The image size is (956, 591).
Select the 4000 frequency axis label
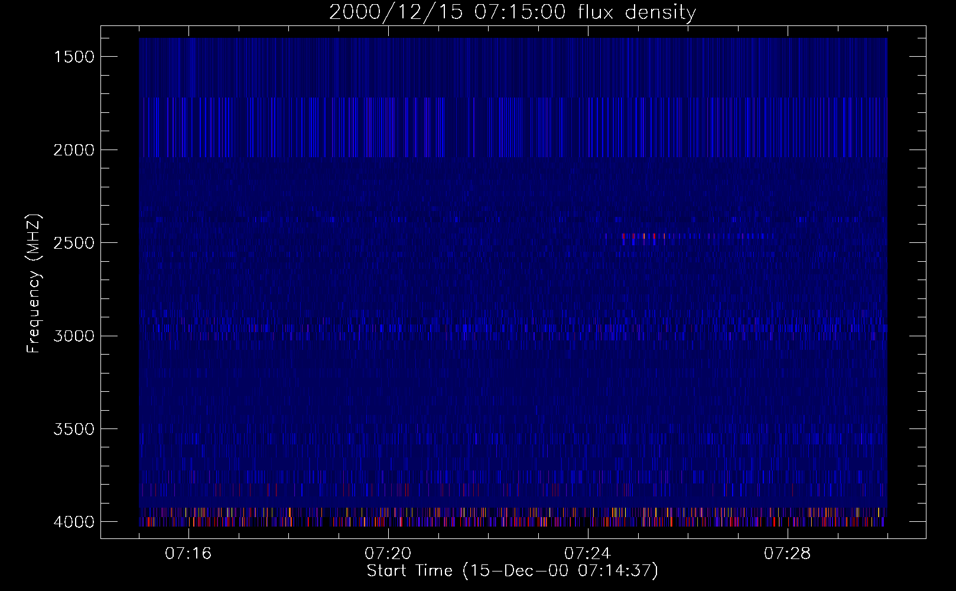coord(74,522)
